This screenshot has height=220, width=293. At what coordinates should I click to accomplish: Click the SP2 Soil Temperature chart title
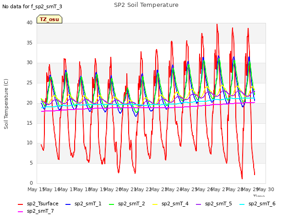point(146,5)
